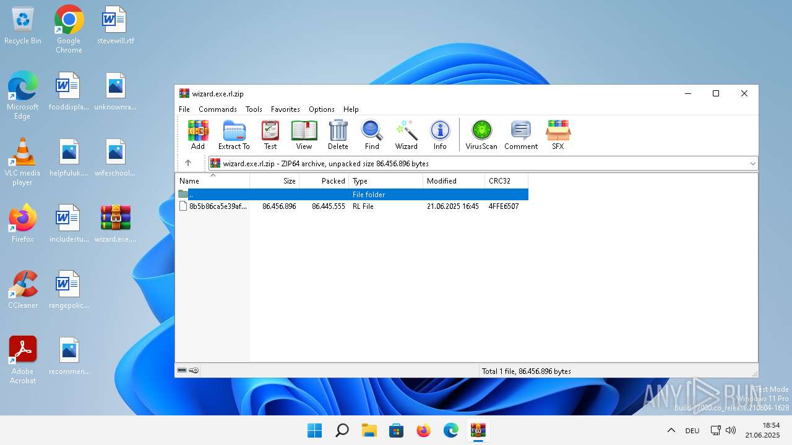Image resolution: width=792 pixels, height=445 pixels.
Task: Launch the Wizard wand tool
Action: pos(407,135)
